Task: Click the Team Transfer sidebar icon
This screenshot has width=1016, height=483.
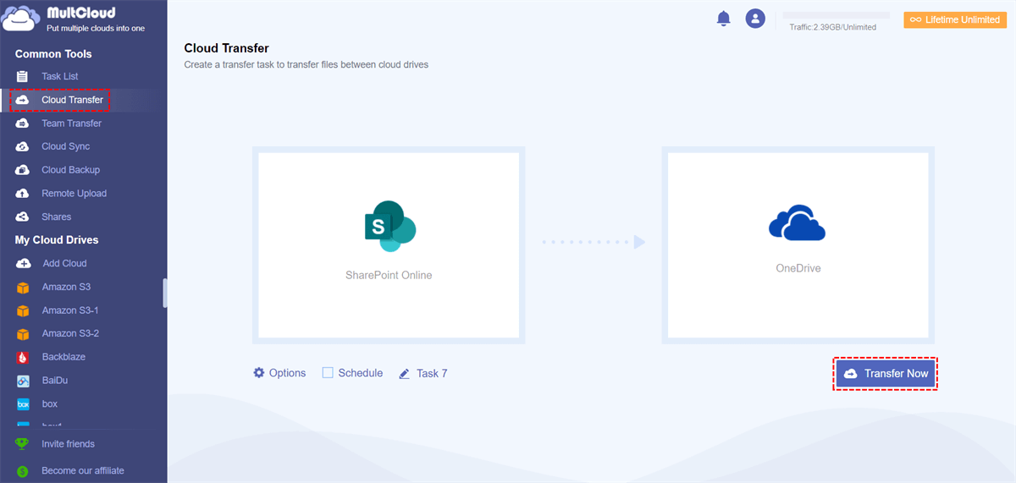Action: coord(23,123)
